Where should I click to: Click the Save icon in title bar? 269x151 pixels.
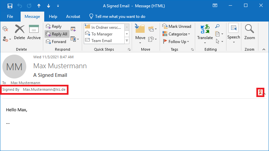(10, 6)
